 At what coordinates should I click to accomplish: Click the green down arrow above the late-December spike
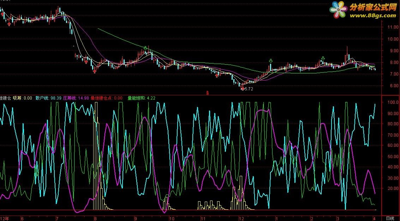pos(271,61)
